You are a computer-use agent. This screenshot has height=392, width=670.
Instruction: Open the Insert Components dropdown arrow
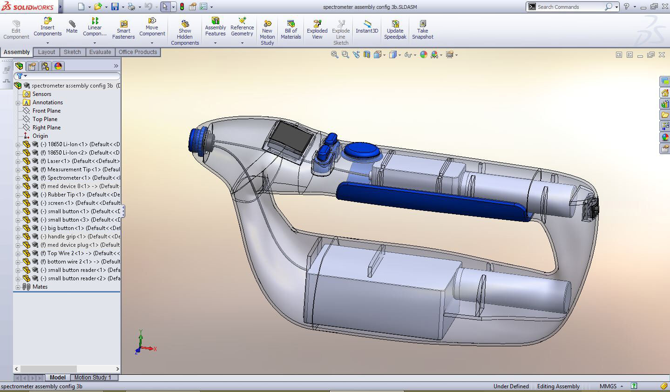point(47,43)
